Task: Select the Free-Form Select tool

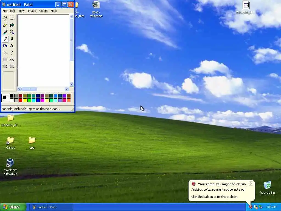Action: 5,18
